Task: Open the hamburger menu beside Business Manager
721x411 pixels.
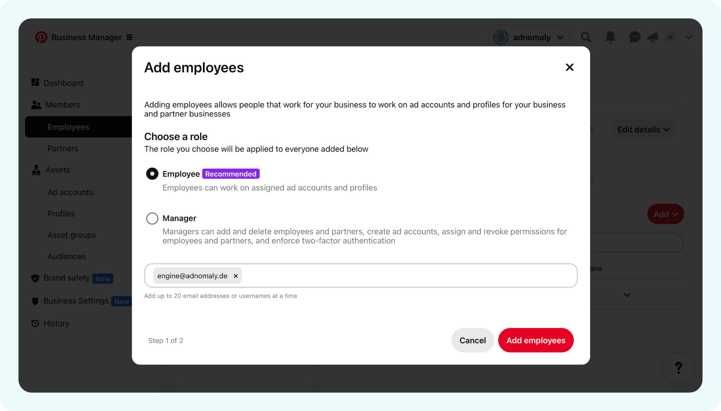Action: pyautogui.click(x=130, y=37)
